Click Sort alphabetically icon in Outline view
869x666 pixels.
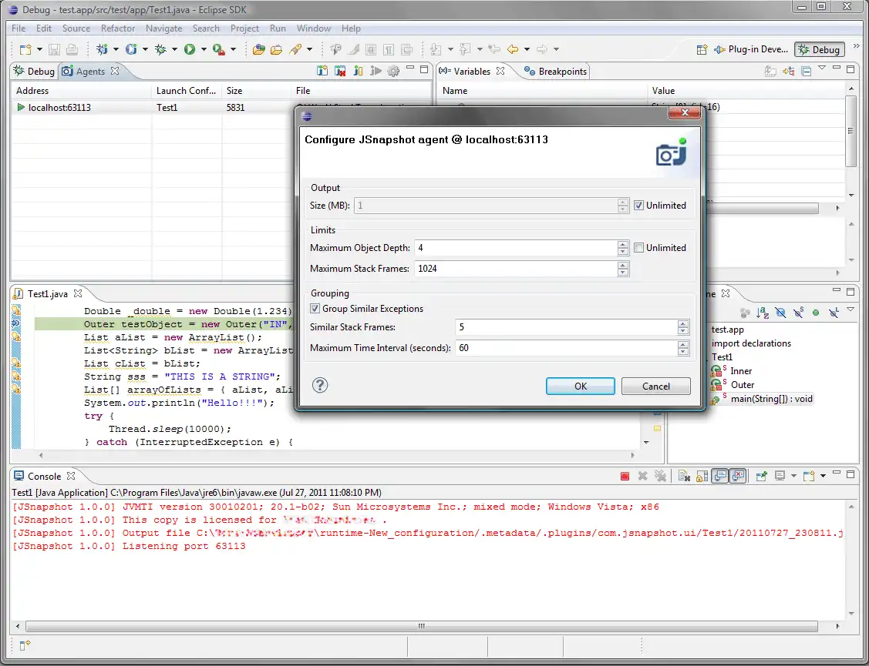pyautogui.click(x=763, y=313)
